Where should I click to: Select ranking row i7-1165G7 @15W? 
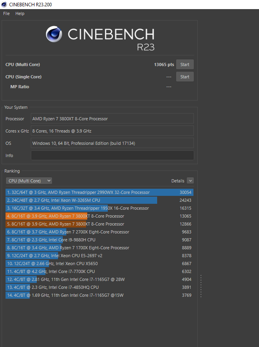coord(99,295)
